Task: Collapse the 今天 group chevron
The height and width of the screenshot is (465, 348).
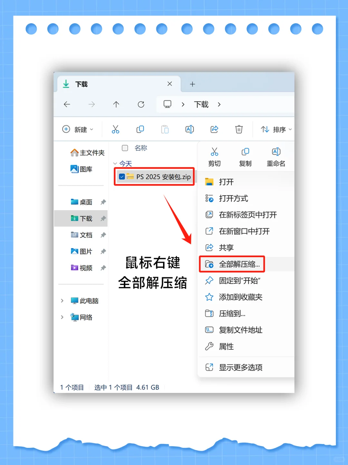Action: pyautogui.click(x=115, y=163)
